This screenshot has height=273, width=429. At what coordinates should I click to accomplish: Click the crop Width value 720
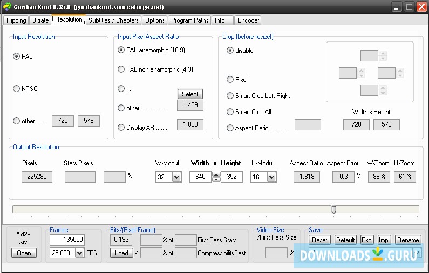pos(356,124)
